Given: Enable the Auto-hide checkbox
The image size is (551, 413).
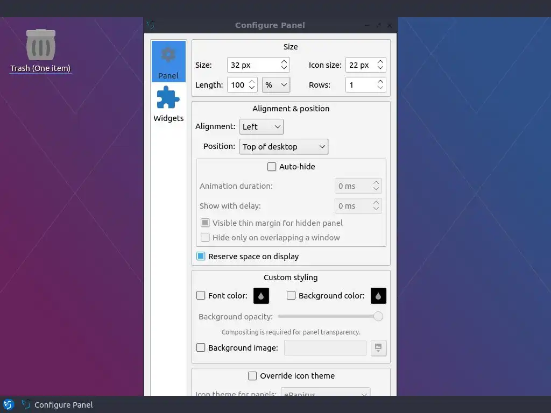Looking at the screenshot, I should (x=272, y=167).
